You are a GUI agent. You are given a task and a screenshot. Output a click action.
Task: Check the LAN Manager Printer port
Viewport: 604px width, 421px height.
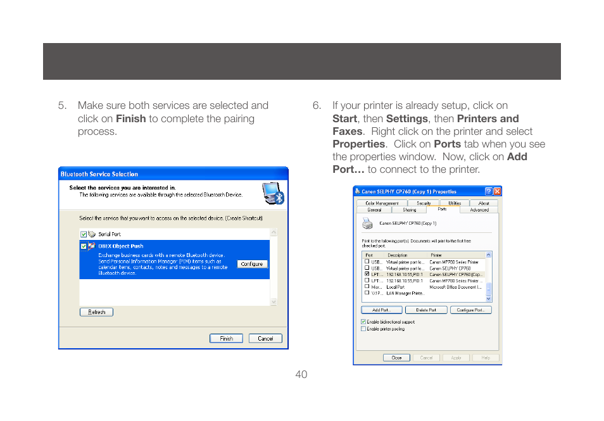pyautogui.click(x=367, y=292)
